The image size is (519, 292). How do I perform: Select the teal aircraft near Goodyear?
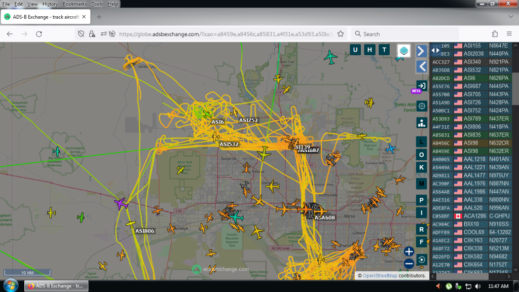[x=236, y=217]
